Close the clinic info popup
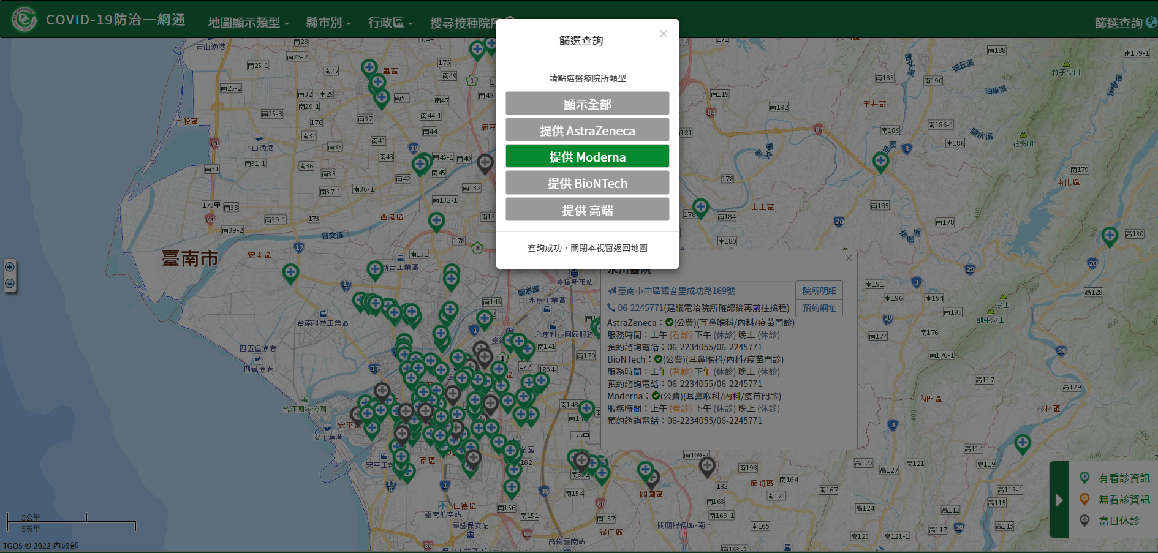 (849, 258)
